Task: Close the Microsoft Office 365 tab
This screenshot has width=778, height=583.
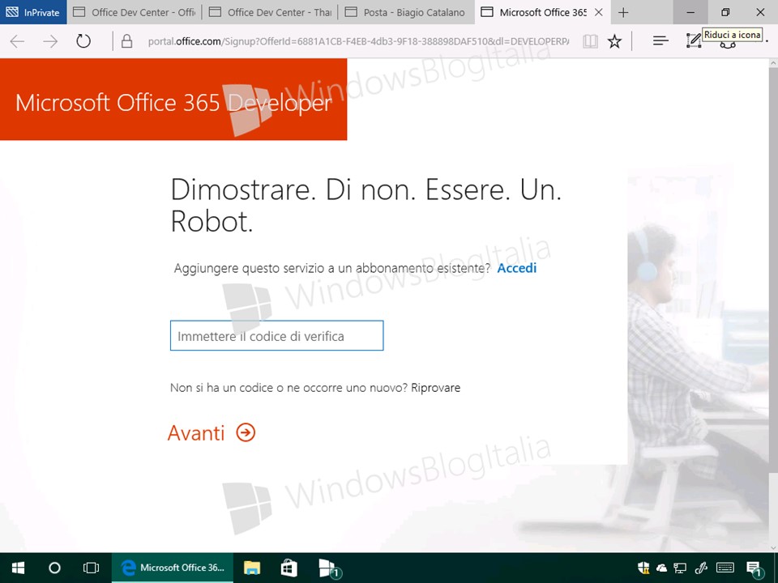Action: tap(599, 12)
